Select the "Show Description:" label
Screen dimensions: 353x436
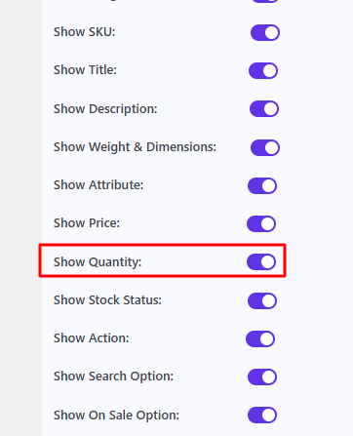(105, 109)
